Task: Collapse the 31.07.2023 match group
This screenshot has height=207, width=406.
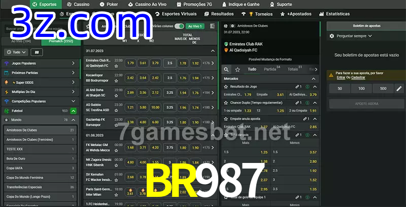Action: tap(213, 51)
